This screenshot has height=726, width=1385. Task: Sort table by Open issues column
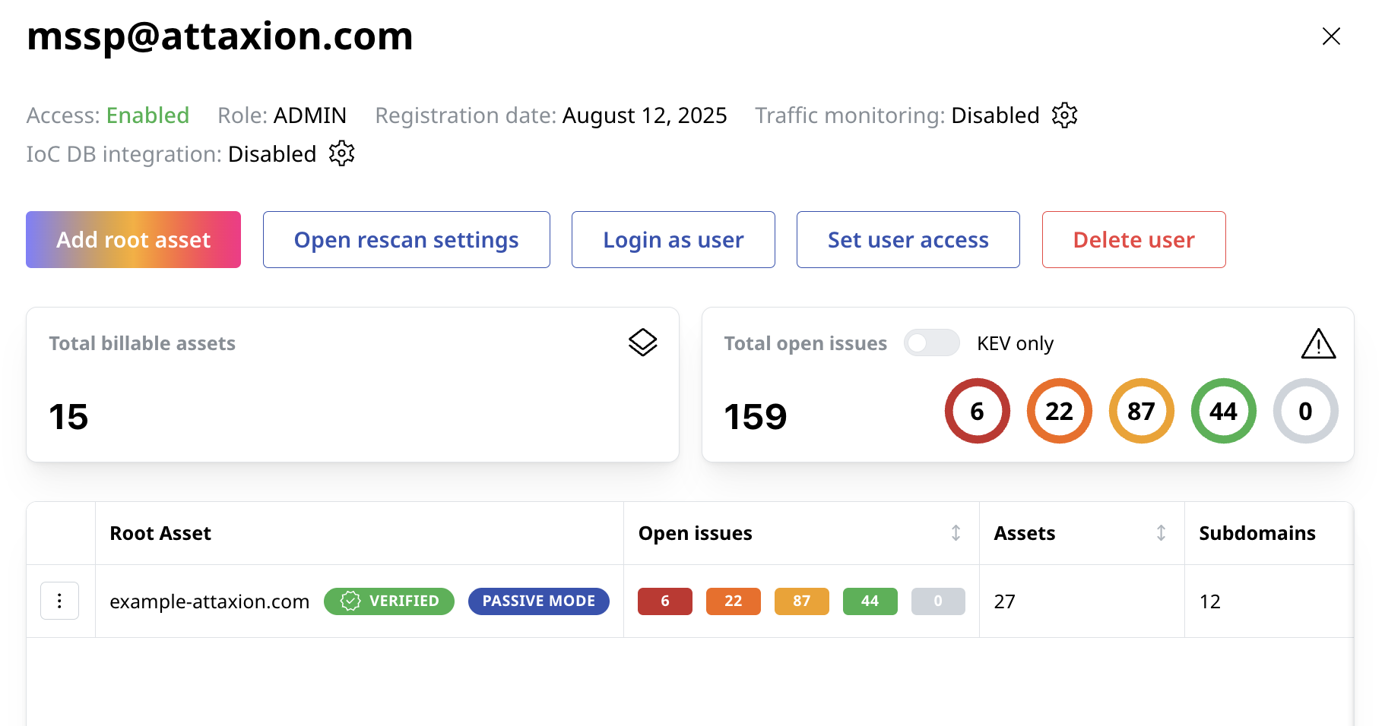tap(956, 533)
